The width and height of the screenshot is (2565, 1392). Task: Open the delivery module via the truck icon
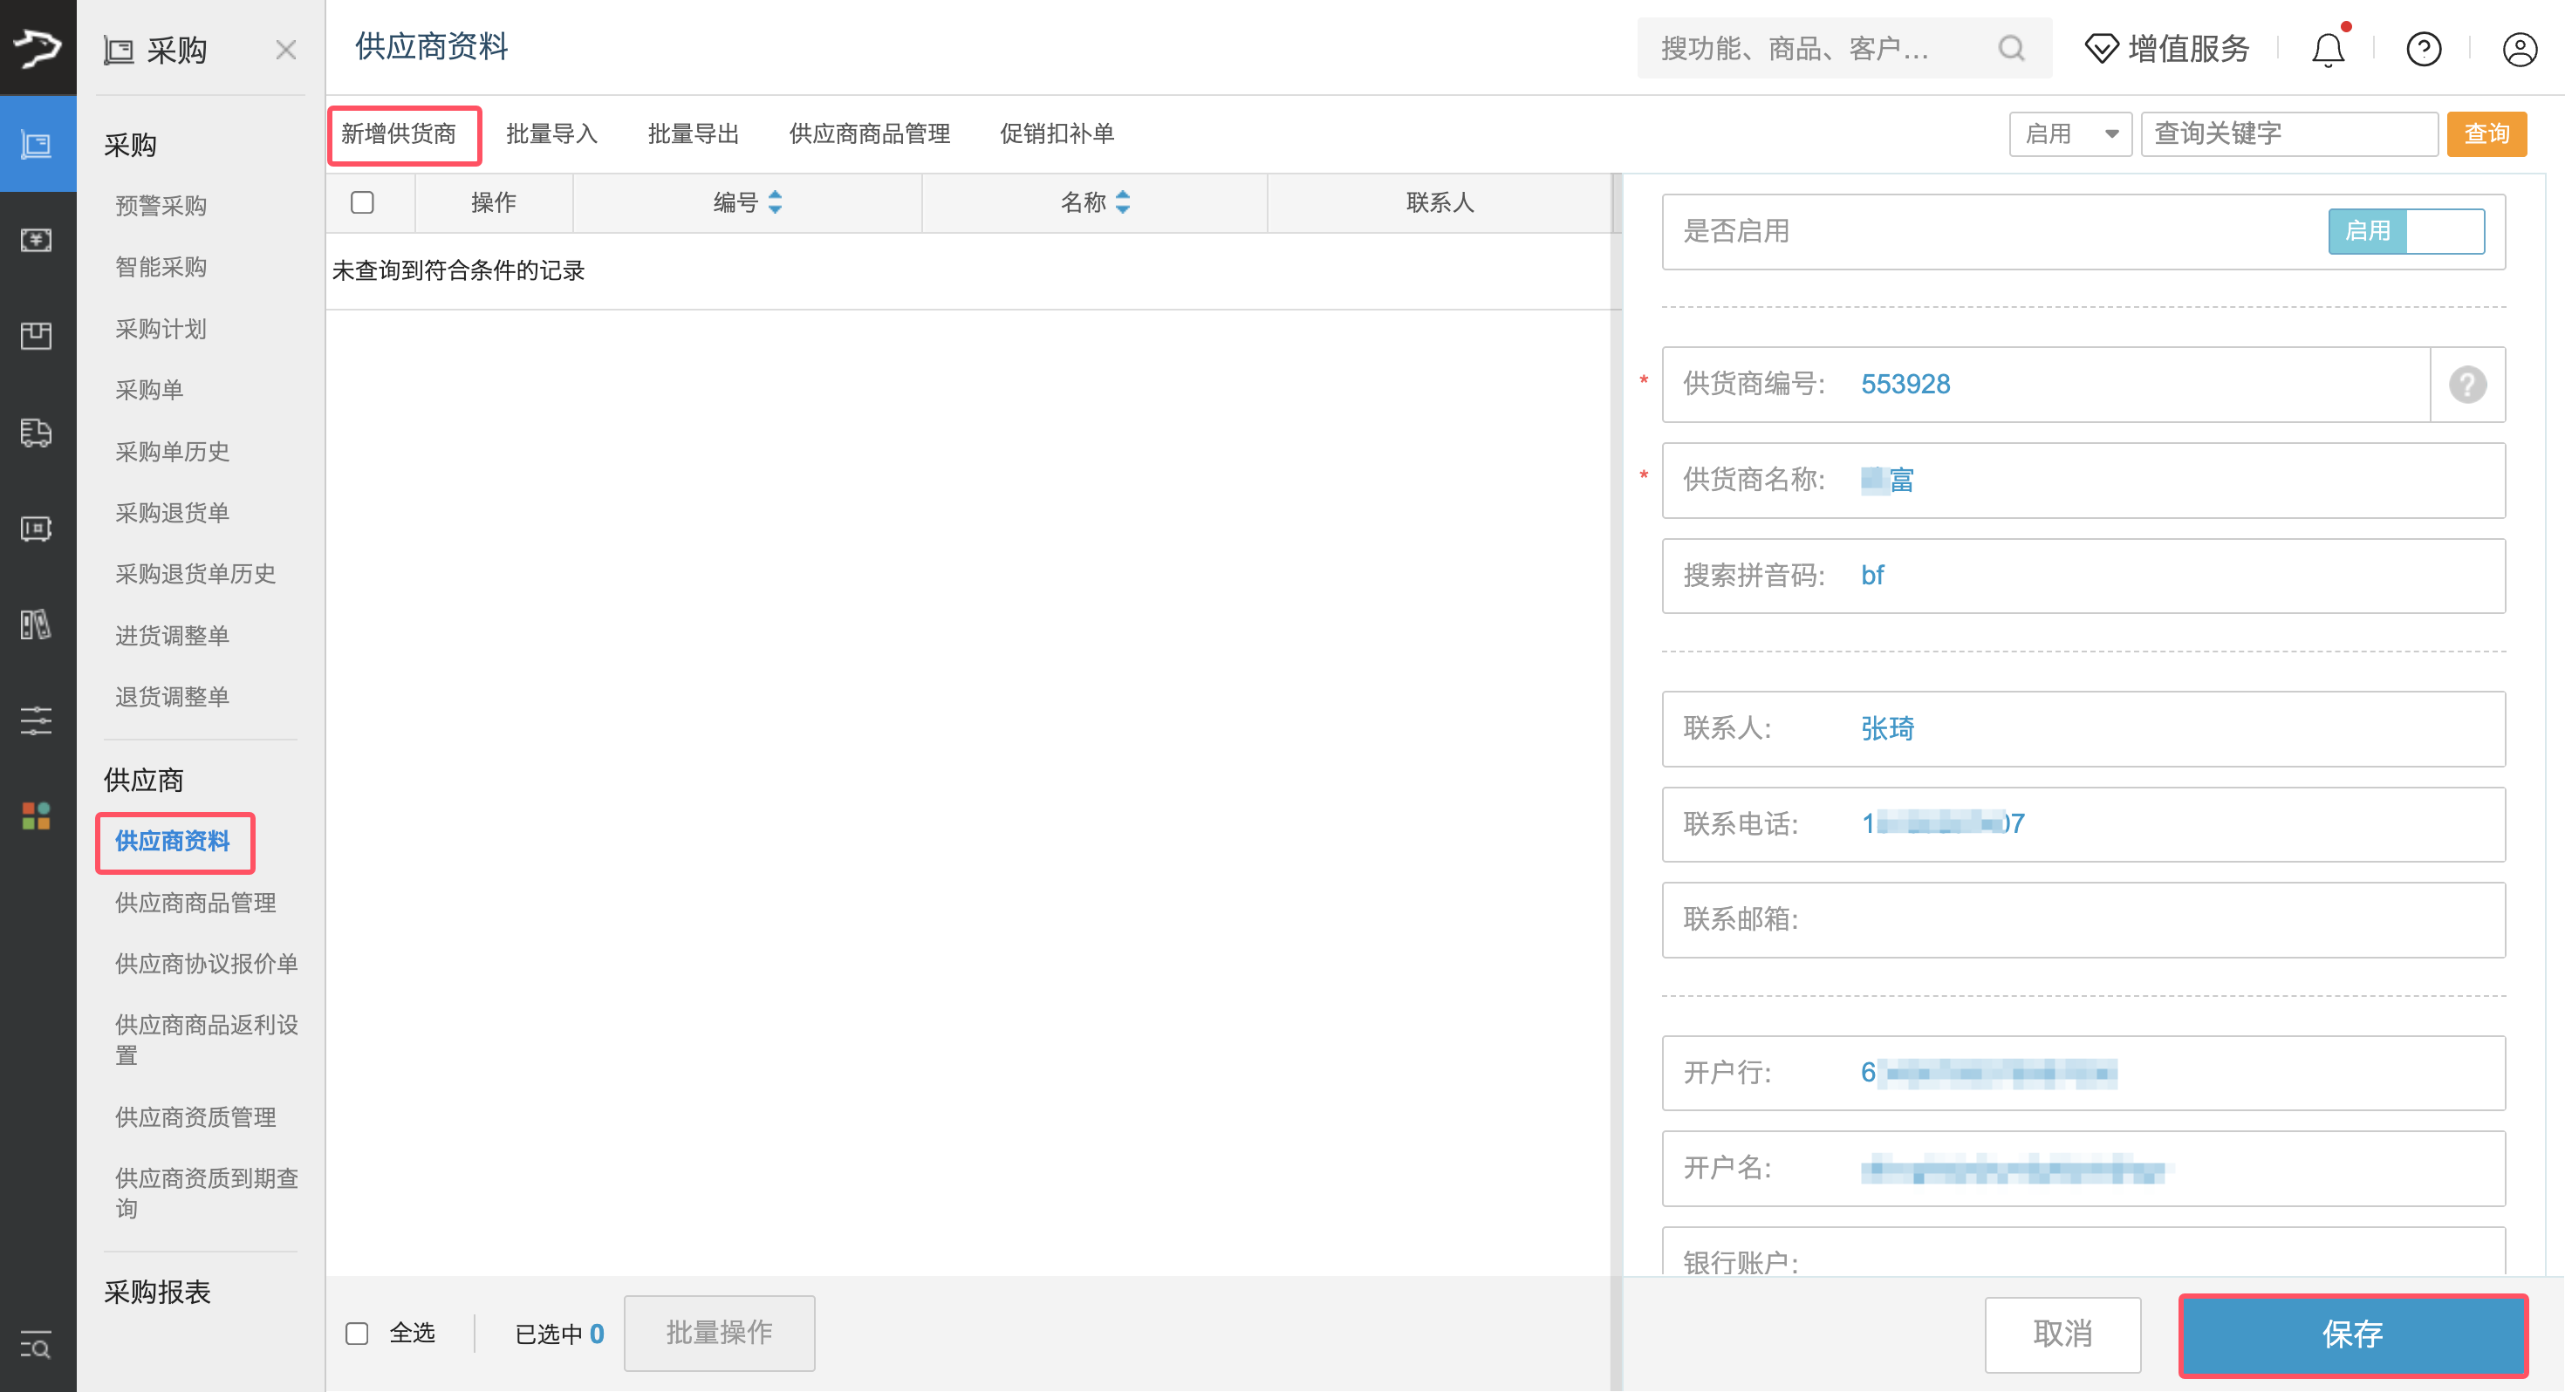[37, 433]
